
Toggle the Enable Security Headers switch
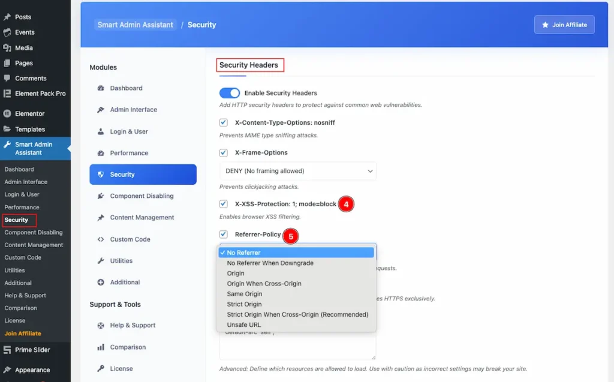pos(230,93)
